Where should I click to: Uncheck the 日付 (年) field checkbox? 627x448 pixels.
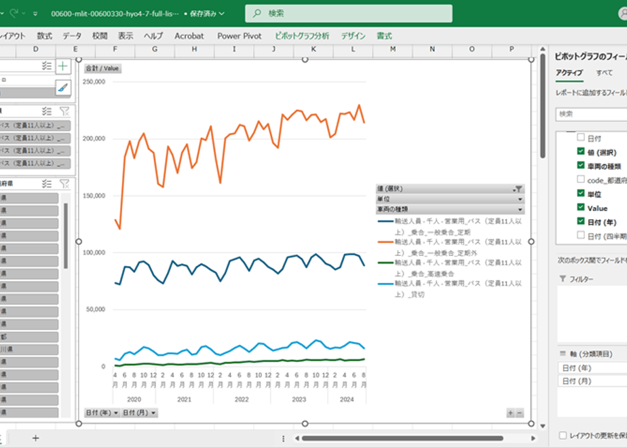point(581,221)
